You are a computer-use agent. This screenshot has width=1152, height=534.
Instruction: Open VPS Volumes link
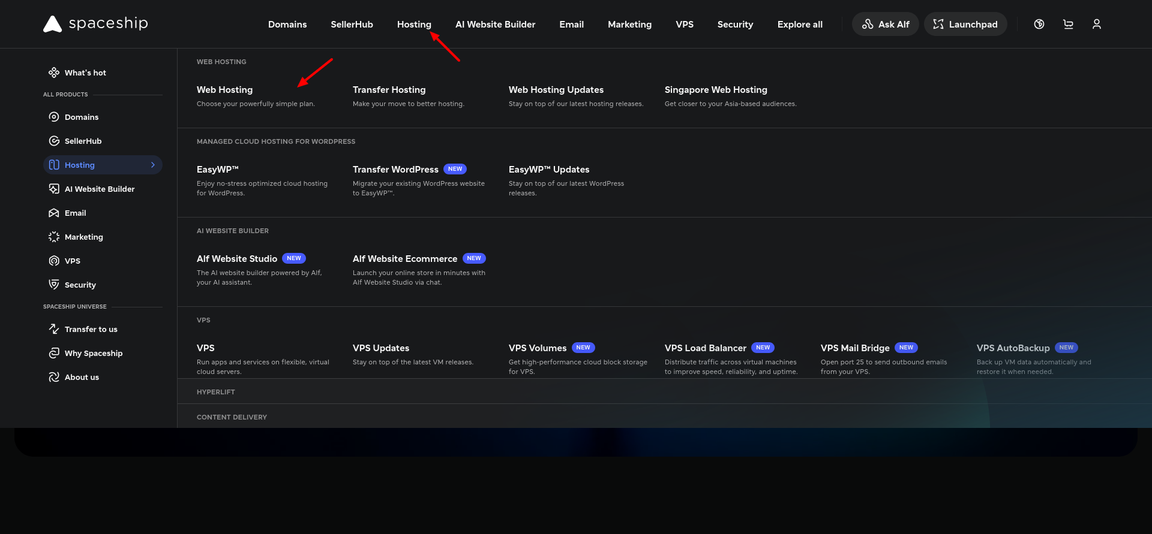[x=538, y=348]
